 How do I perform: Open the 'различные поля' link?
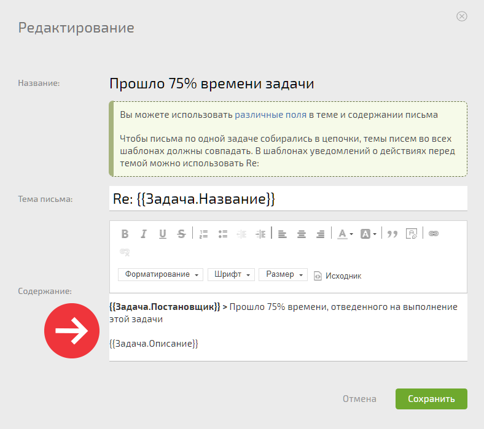pyautogui.click(x=271, y=115)
